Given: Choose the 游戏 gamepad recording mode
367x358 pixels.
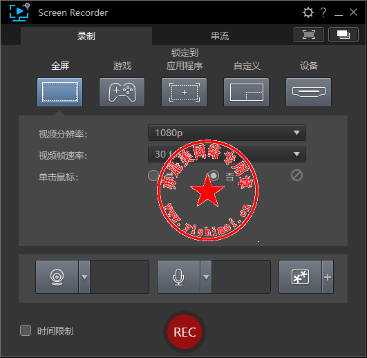Looking at the screenshot, I should coord(122,92).
